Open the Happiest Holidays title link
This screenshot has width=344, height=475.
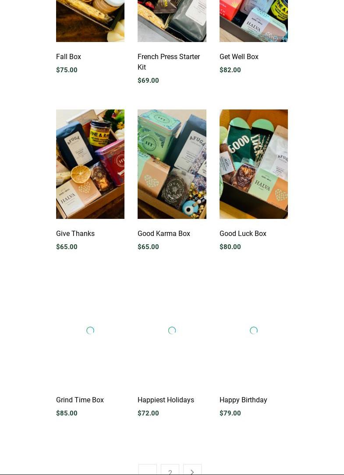coord(166,400)
